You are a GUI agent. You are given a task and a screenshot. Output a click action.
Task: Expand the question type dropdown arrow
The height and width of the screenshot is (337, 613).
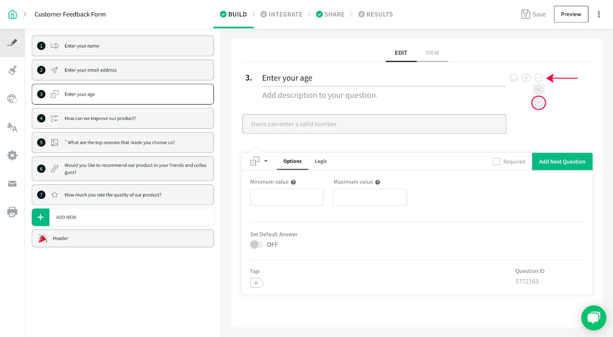tap(266, 161)
